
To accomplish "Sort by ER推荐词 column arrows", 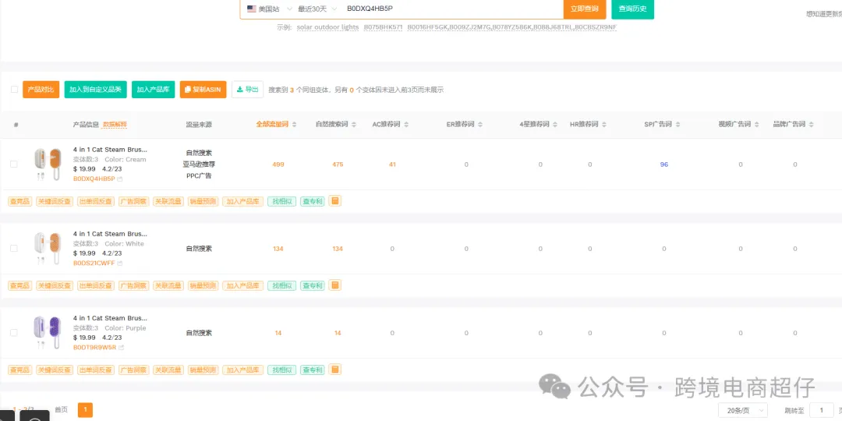I will point(480,125).
